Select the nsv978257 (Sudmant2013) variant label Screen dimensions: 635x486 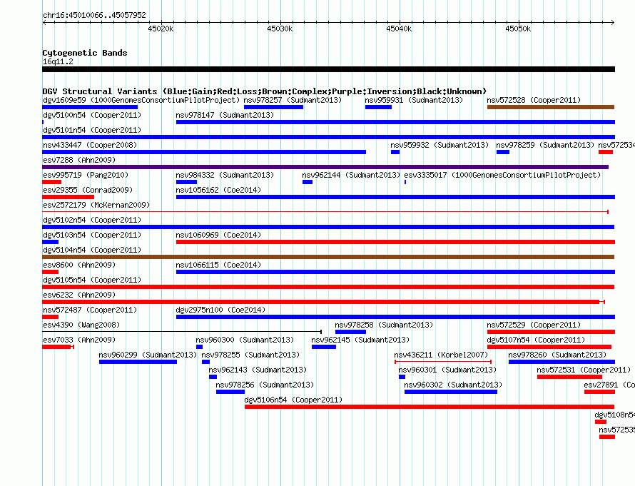point(293,100)
